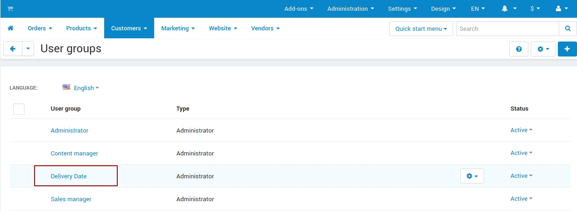577x211 pixels.
Task: Open the Marketing menu
Action: [178, 28]
